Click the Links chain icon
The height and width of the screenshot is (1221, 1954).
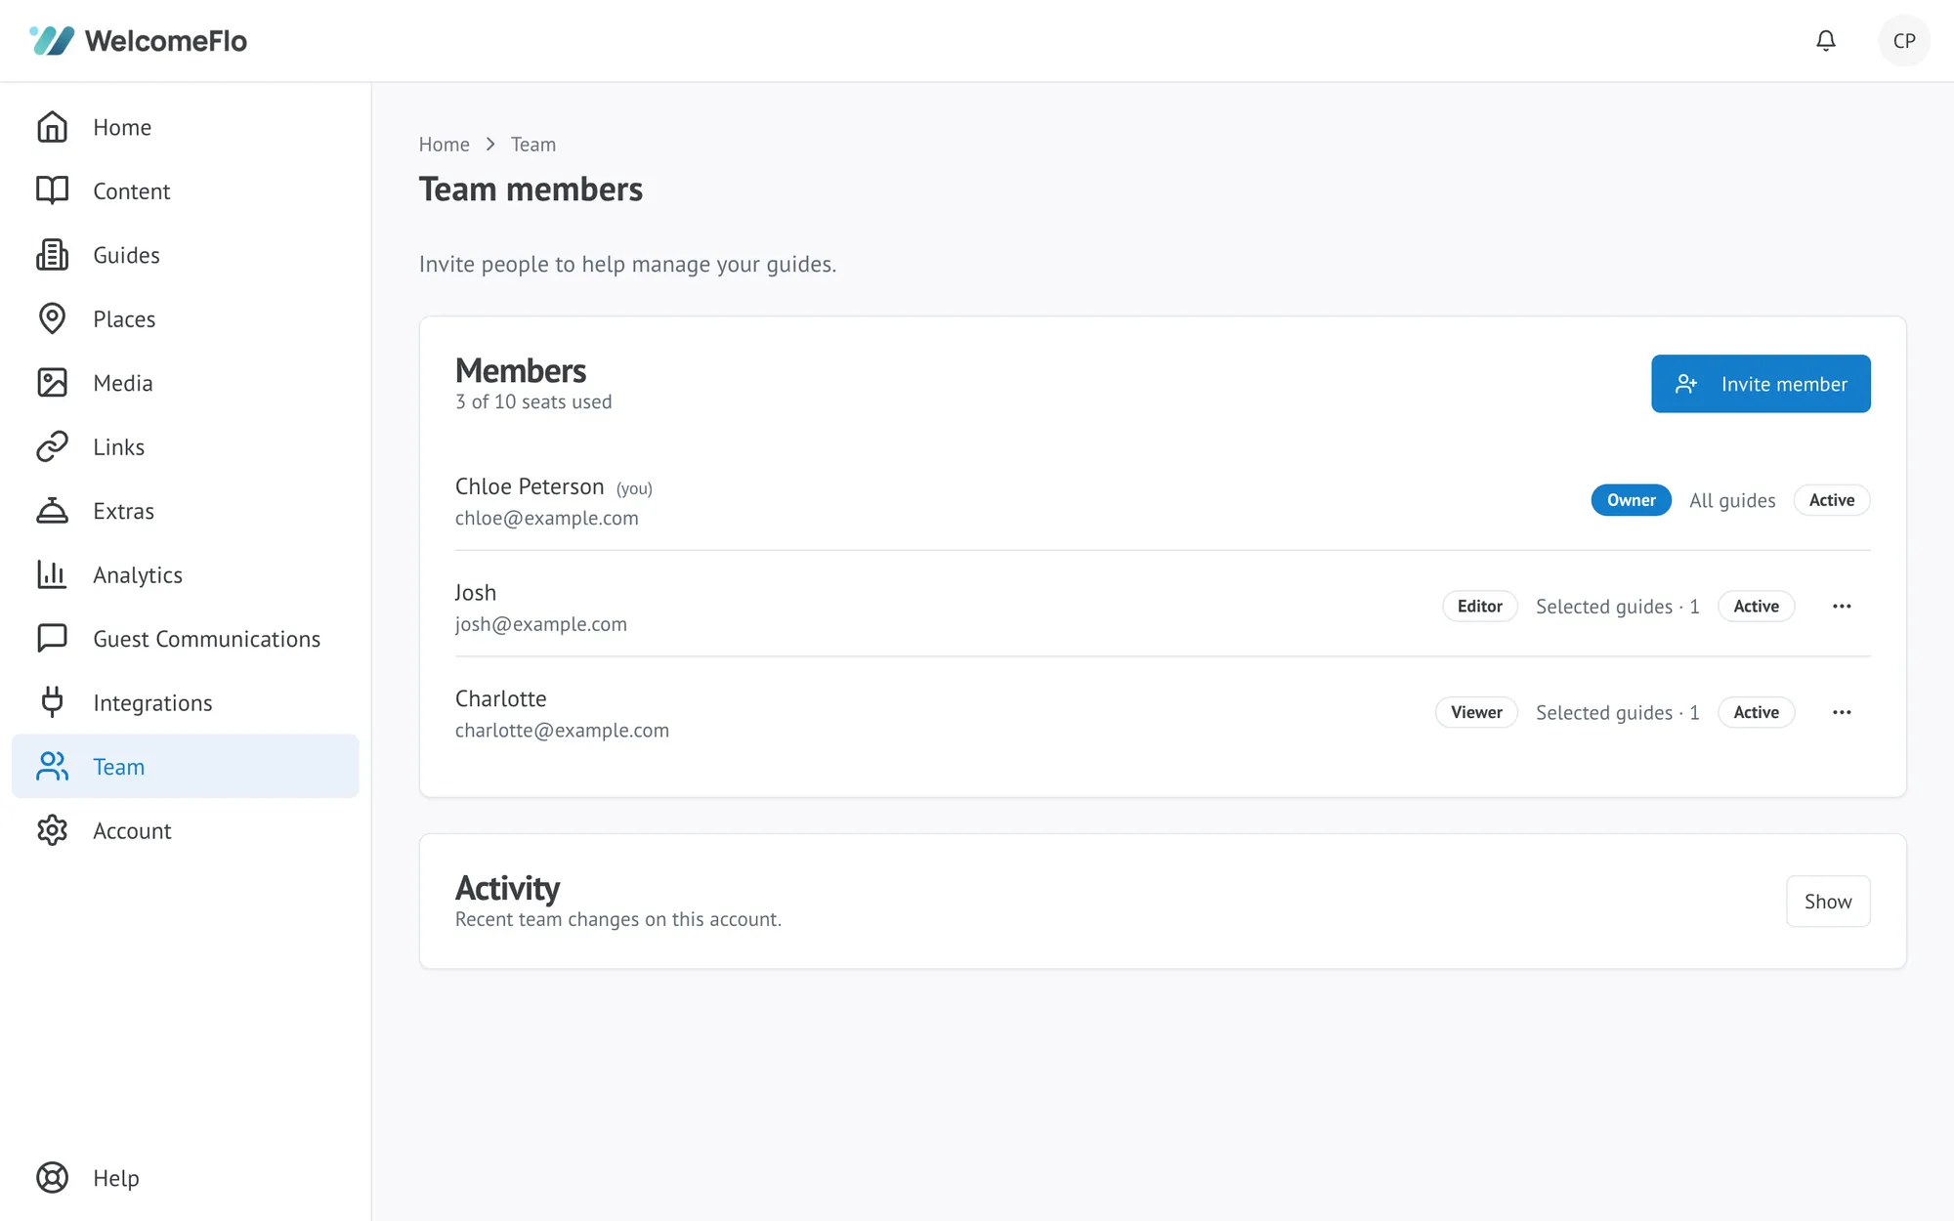pyautogui.click(x=52, y=446)
